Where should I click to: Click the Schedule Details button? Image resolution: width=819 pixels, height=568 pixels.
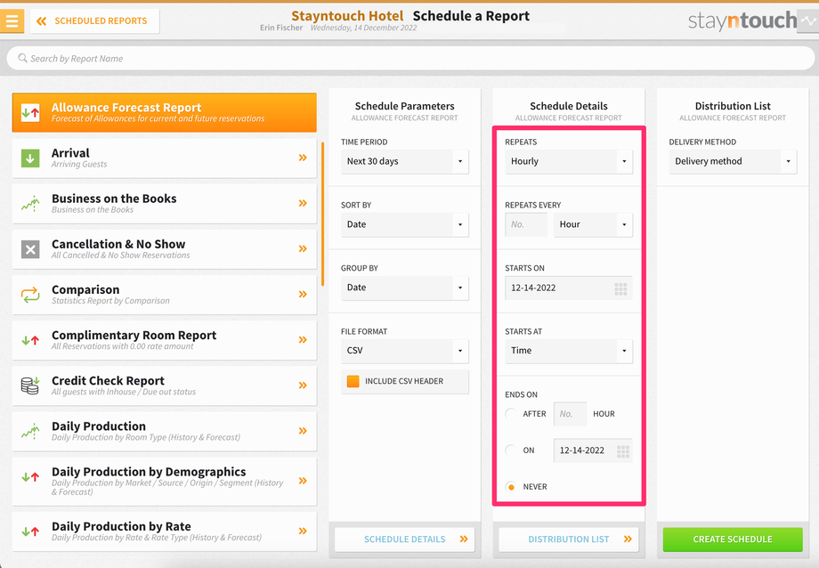click(x=405, y=540)
